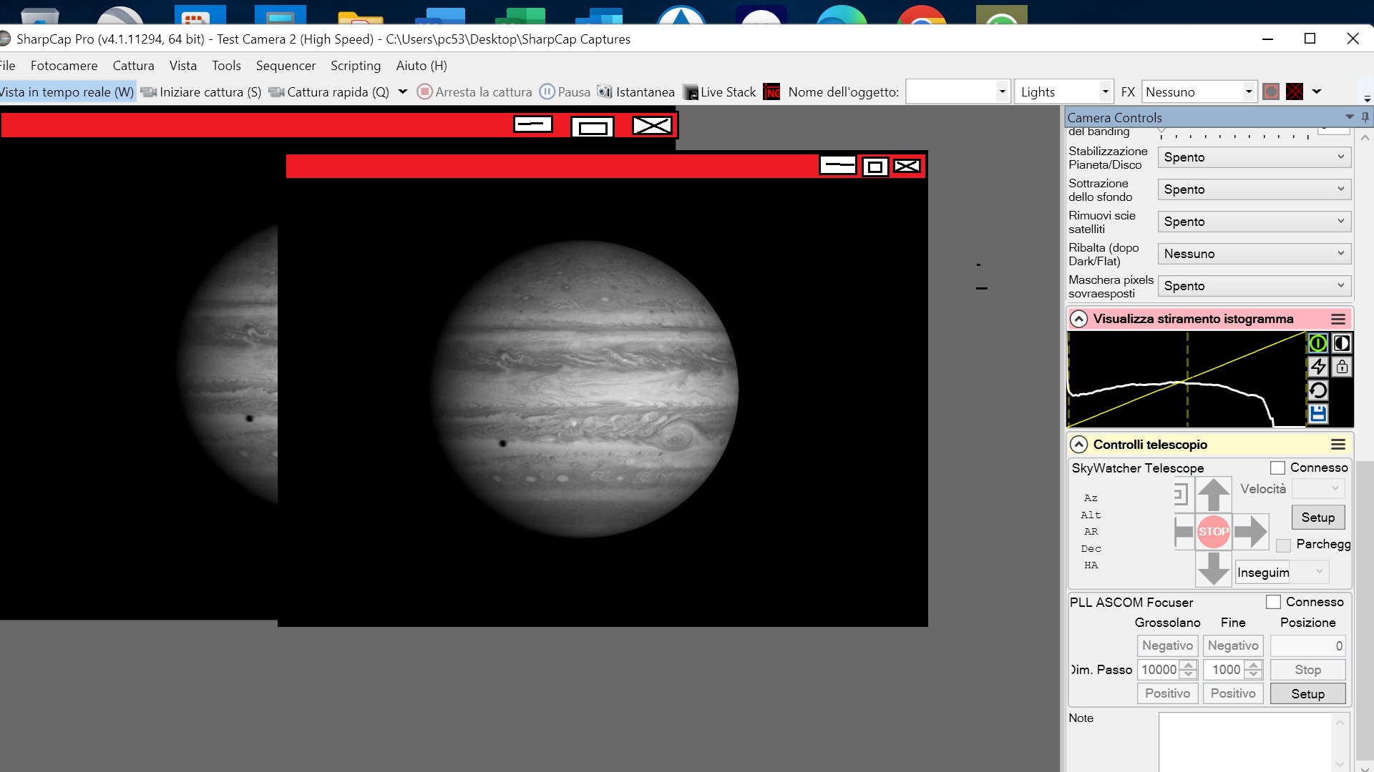Collapse the Visualizza stiramento istogramma section
Screen dimensions: 1374x772
[x=1078, y=319]
